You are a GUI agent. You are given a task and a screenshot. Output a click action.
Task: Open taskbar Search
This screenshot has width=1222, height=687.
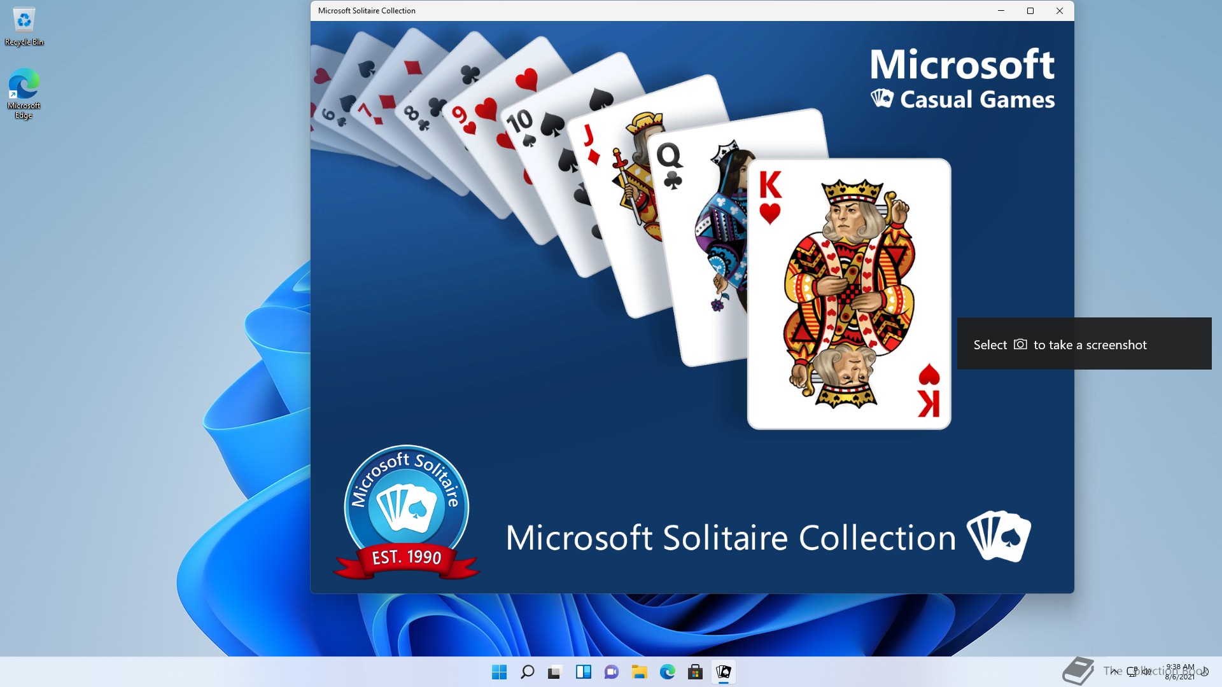[528, 672]
